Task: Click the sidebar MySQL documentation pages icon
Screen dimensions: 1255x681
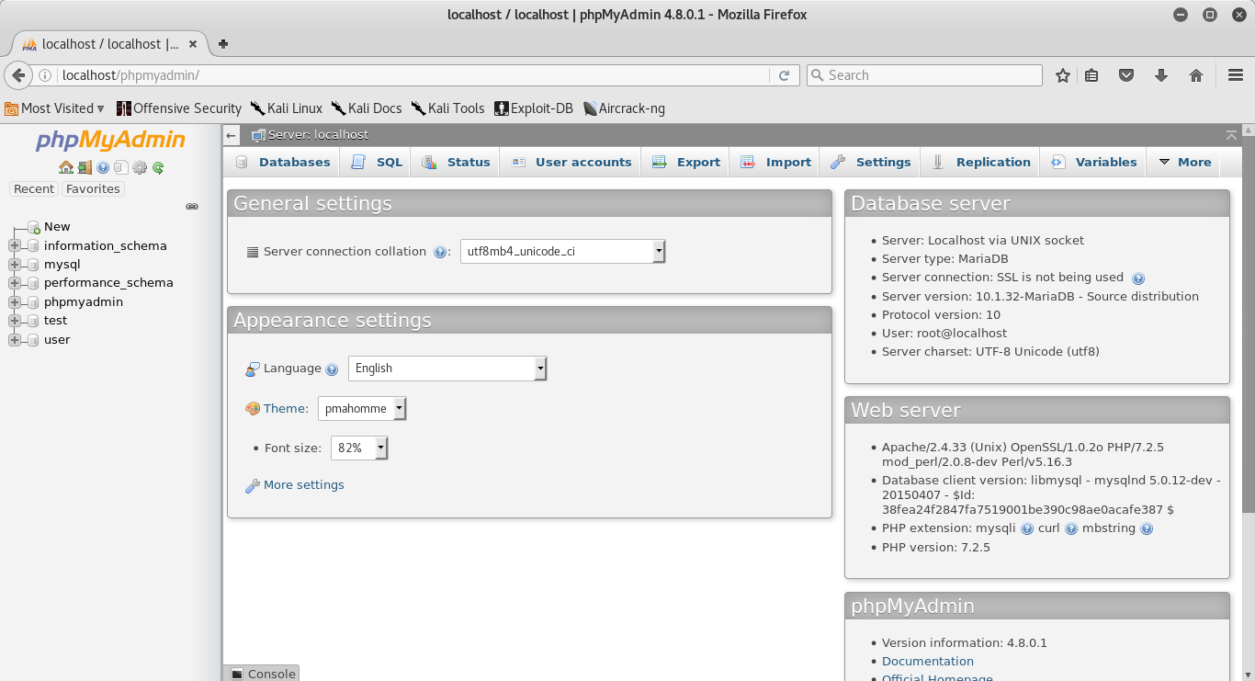Action: pos(121,167)
